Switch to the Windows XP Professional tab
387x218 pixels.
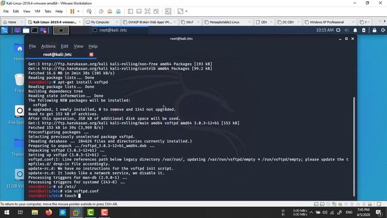coord(327,22)
